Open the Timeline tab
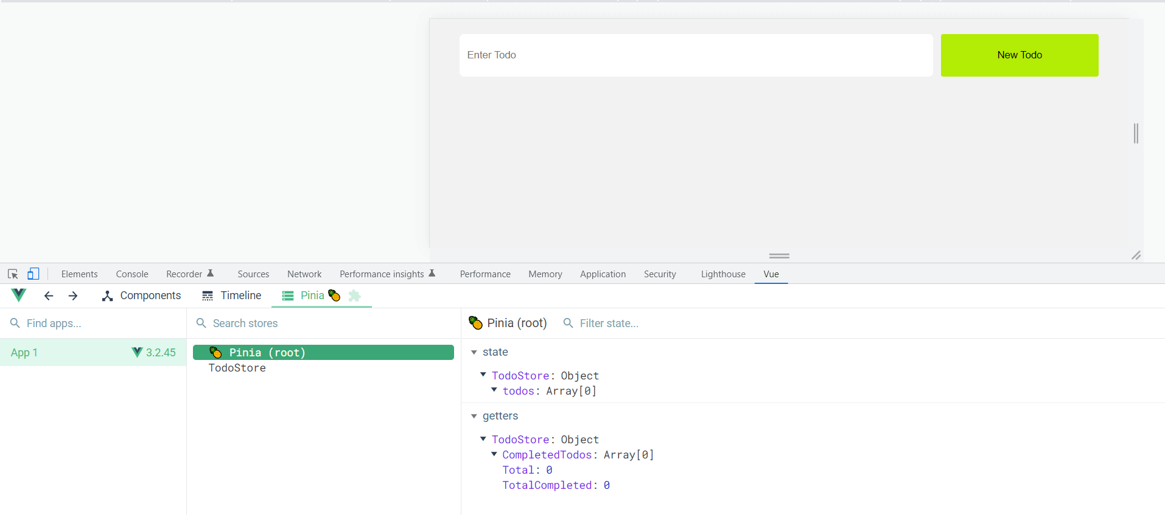Screen dimensions: 1165x515 point(232,296)
